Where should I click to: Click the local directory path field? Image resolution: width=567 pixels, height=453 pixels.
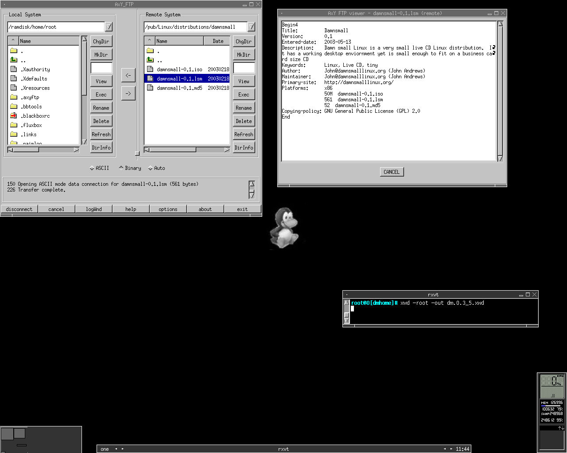coord(56,27)
